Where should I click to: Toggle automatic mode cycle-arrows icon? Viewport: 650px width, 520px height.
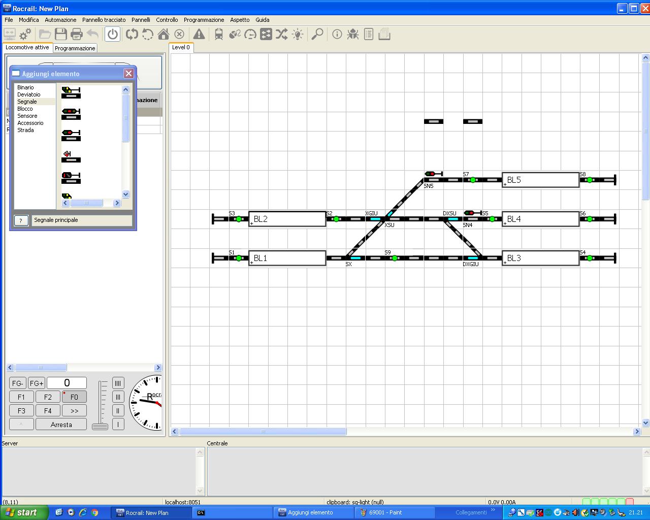pos(132,34)
